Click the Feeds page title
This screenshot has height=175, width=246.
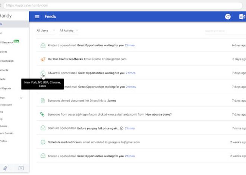(50, 16)
